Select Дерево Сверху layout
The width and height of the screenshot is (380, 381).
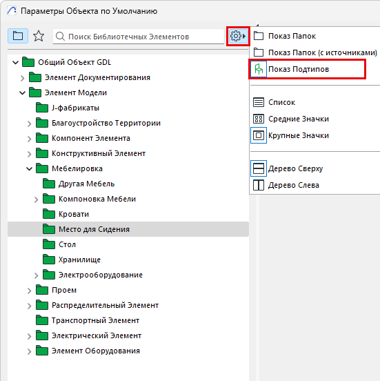[295, 168]
